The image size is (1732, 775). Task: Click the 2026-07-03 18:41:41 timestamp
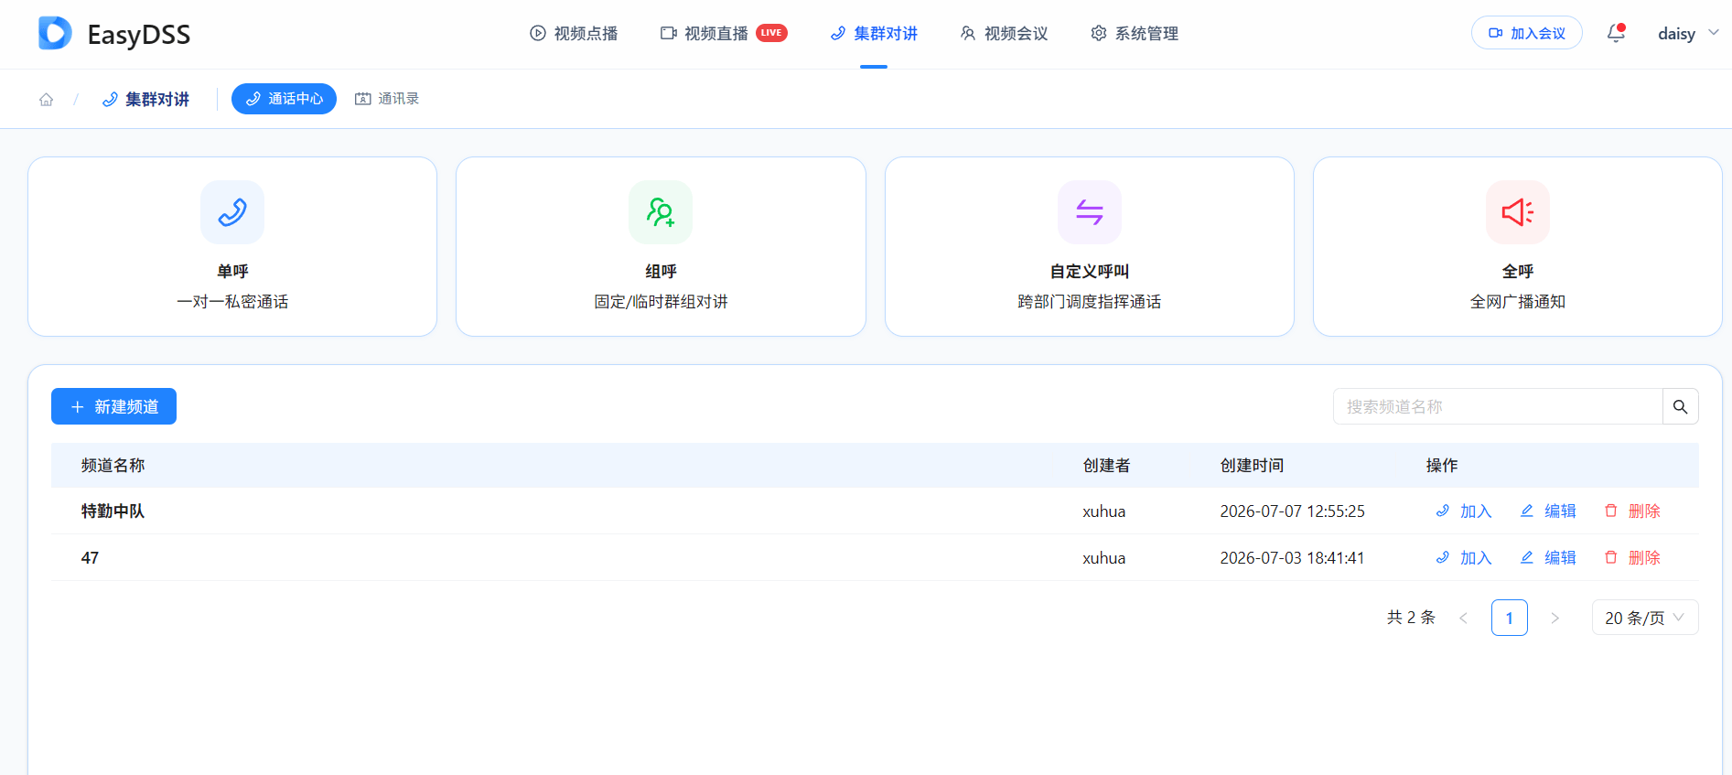pos(1292,557)
